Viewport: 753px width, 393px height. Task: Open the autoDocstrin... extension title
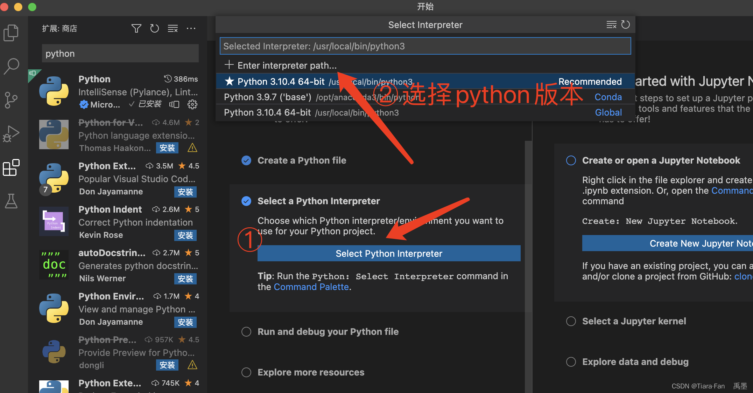pos(112,253)
